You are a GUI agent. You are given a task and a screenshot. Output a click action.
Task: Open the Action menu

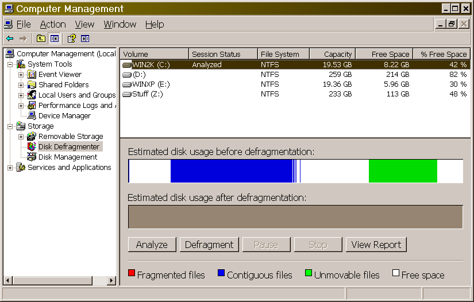pos(53,24)
